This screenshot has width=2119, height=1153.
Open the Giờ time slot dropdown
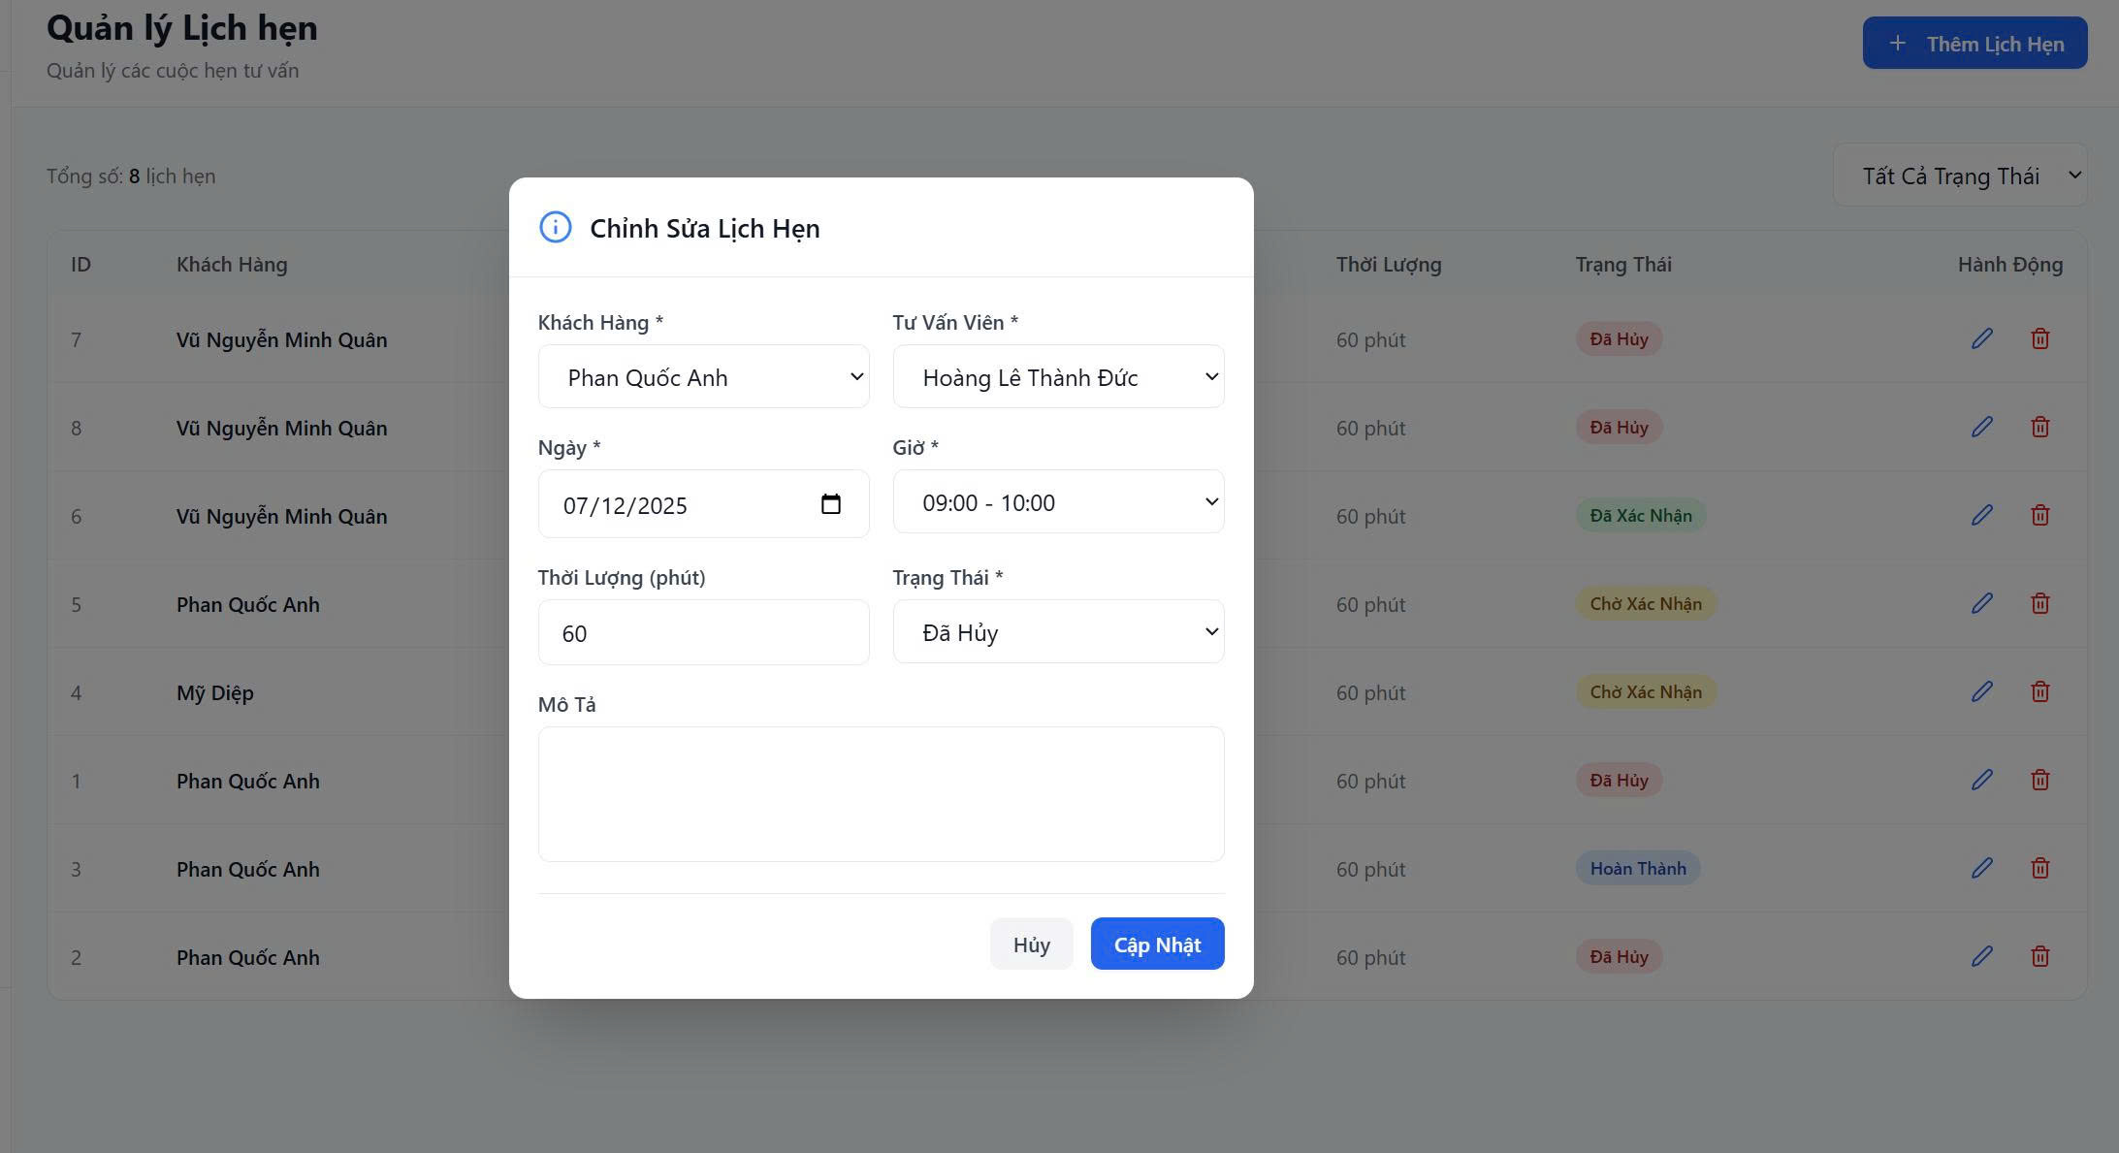point(1058,502)
